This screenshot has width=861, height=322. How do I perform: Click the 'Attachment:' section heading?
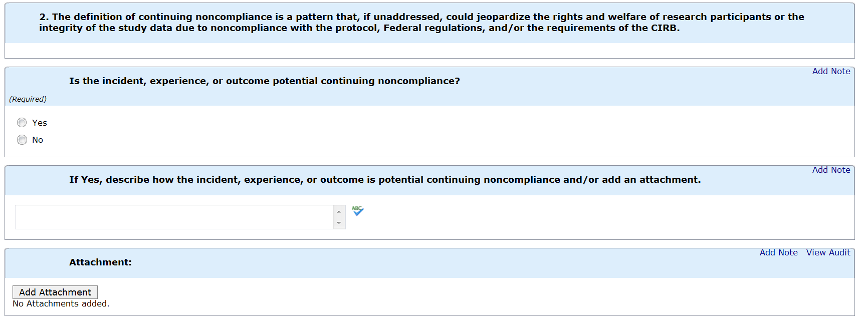coord(100,262)
